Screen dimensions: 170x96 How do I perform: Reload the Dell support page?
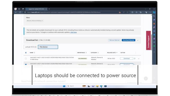click(x=20, y=12)
